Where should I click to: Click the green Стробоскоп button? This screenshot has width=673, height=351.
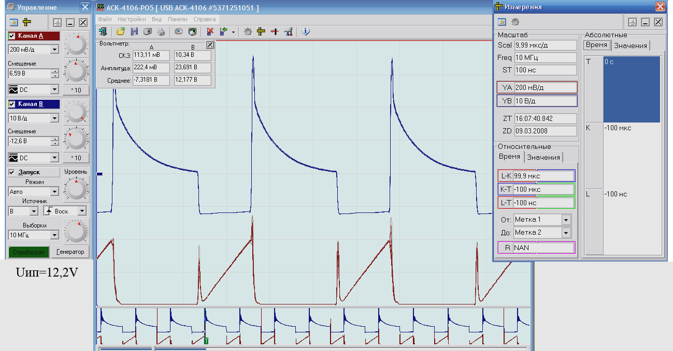pyautogui.click(x=29, y=252)
